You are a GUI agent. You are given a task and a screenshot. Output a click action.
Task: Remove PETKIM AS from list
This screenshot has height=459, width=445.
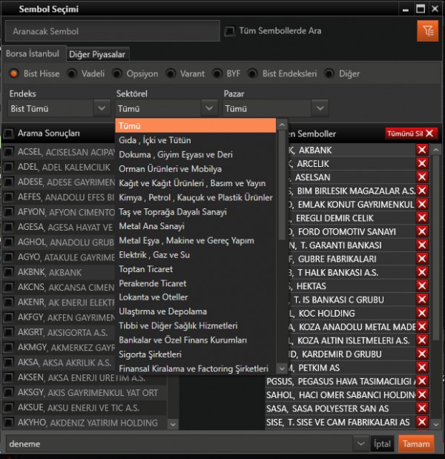[422, 367]
